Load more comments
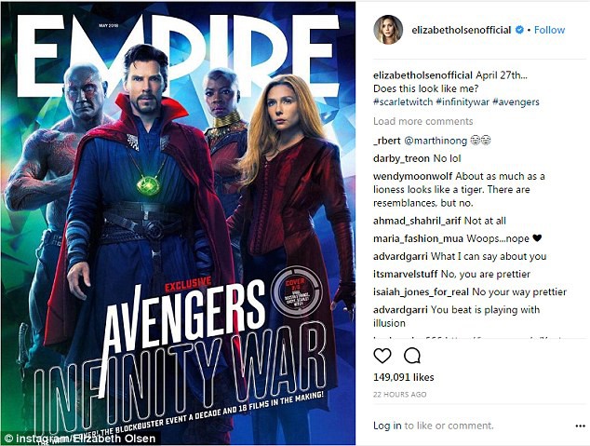This screenshot has width=590, height=446. 422,121
